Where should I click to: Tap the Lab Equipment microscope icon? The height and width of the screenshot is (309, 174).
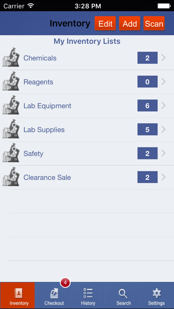pyautogui.click(x=11, y=105)
